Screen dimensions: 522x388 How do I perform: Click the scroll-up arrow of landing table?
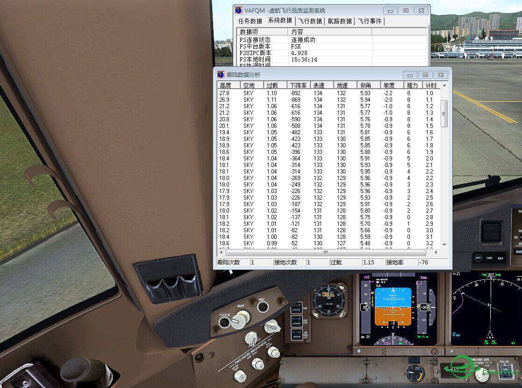click(x=444, y=85)
